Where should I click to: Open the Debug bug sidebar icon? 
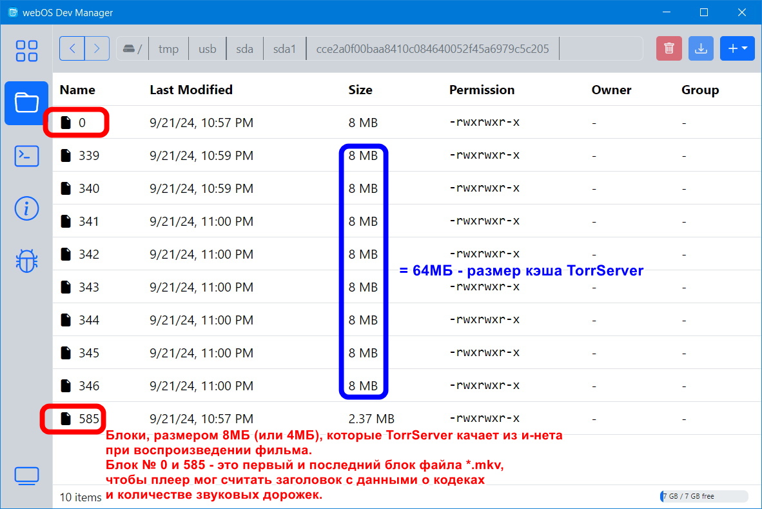click(26, 261)
